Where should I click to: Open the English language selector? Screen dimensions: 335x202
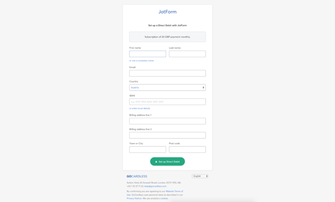(200, 176)
